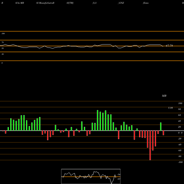Click the MR axis label 80

tap(180, 109)
